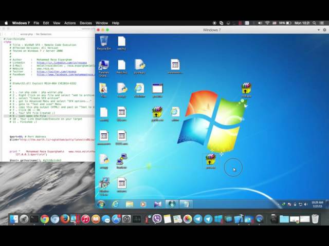The image size is (329, 246).
Task: Open Wi-Fi status menu
Action: click(267, 23)
